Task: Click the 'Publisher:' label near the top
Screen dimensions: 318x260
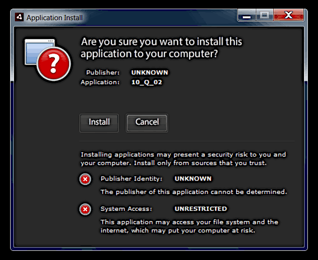Action: pyautogui.click(x=103, y=72)
